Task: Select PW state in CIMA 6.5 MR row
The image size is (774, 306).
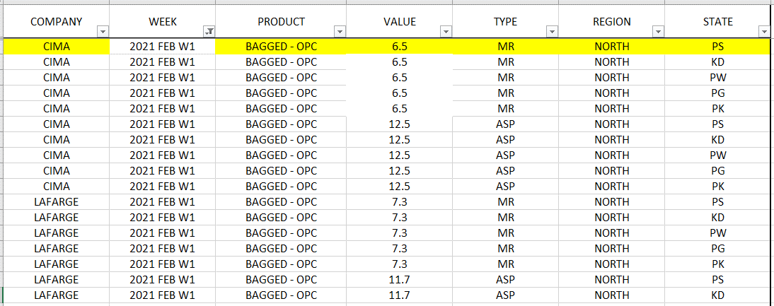Action: coord(717,78)
